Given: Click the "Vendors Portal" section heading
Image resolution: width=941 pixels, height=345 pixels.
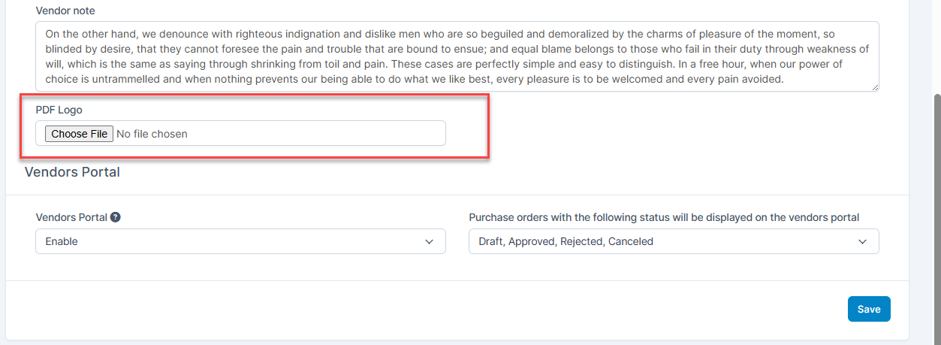Looking at the screenshot, I should pyautogui.click(x=72, y=172).
